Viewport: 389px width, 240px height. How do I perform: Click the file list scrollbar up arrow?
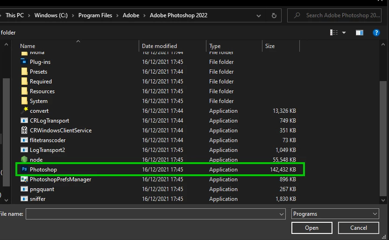coord(383,45)
